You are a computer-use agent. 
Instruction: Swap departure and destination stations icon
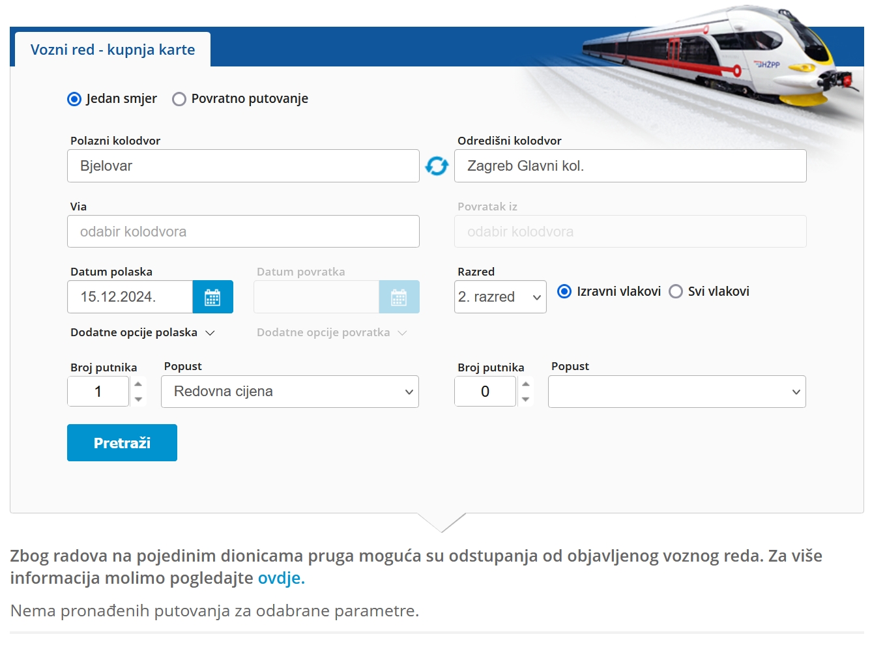[437, 166]
